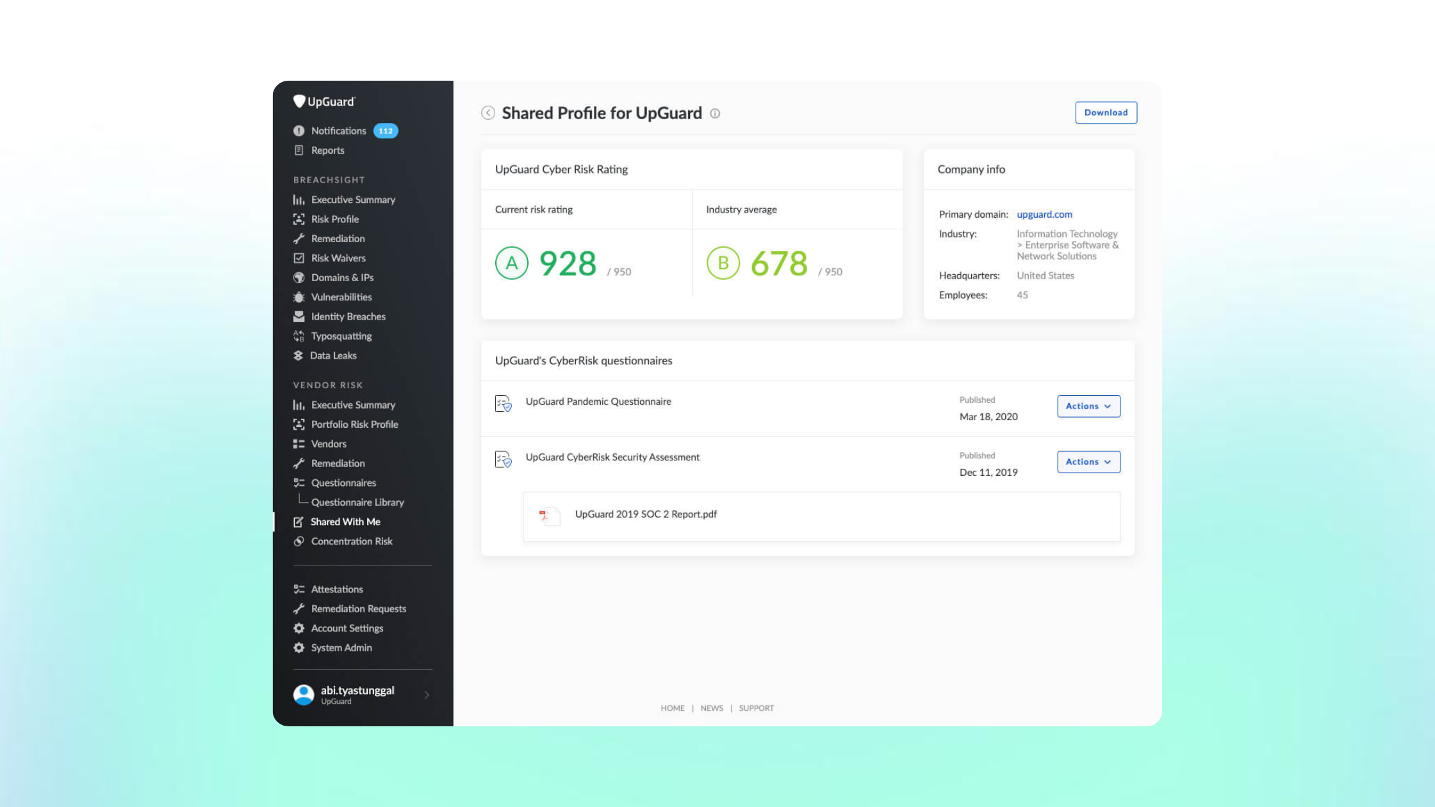Click the CyberRisk Security Assessment document icon
Viewport: 1435px width, 807px height.
503,459
